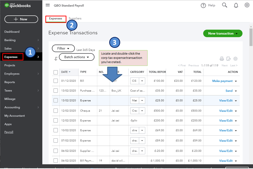Click the print list icon
Screen dimensions: 253x169
click(x=222, y=59)
